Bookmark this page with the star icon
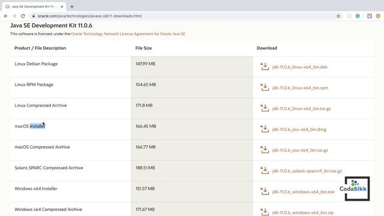Viewport: 384px width, 216px height. 338,16
